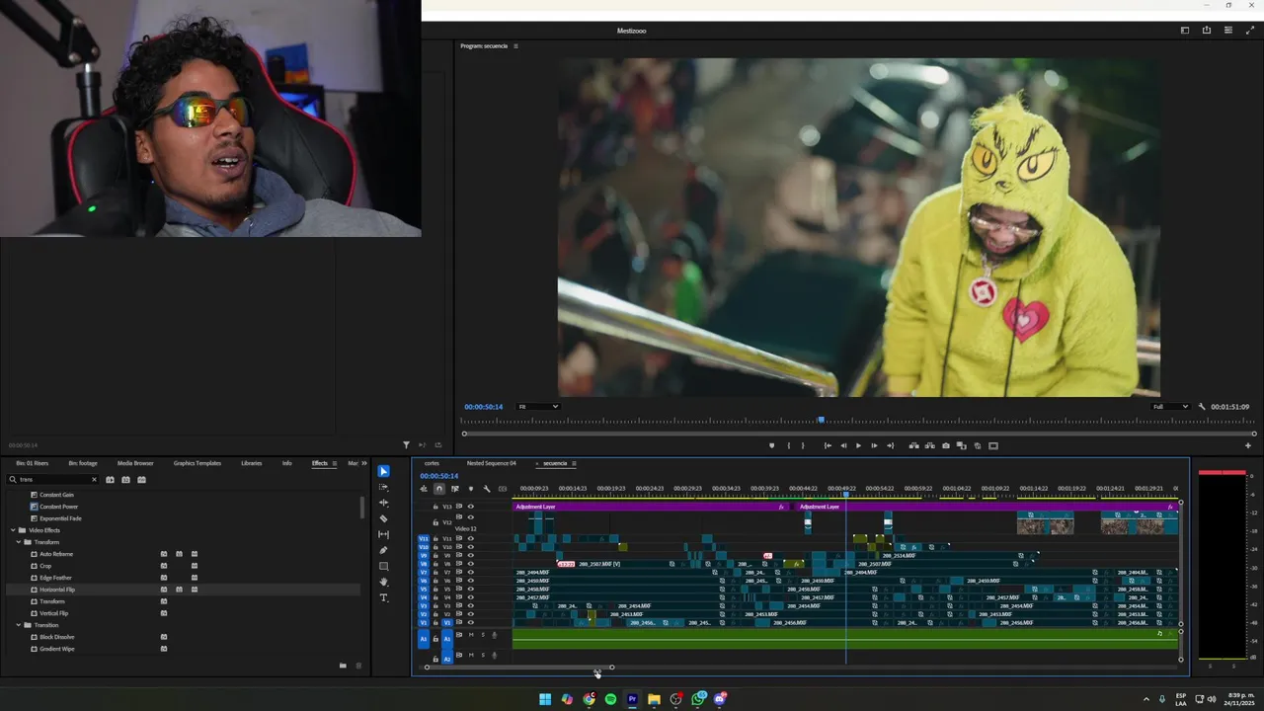Select the Rectangle tool
The width and height of the screenshot is (1264, 711).
coord(383,566)
